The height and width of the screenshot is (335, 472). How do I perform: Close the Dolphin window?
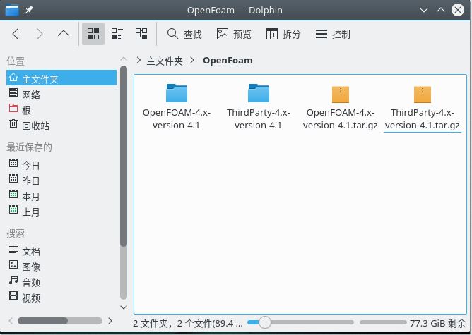pos(458,10)
